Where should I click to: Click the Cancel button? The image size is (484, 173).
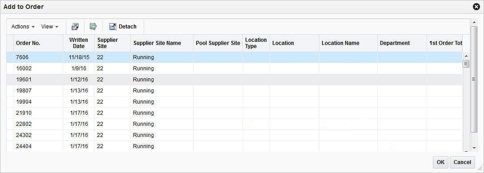[x=462, y=162]
